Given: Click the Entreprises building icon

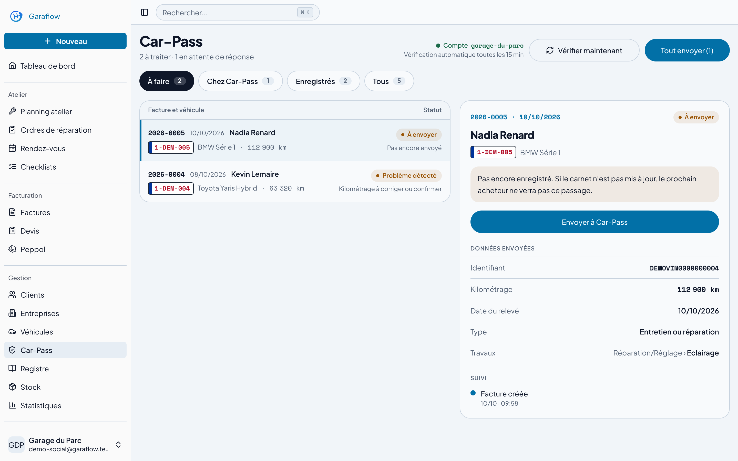Looking at the screenshot, I should [12, 313].
